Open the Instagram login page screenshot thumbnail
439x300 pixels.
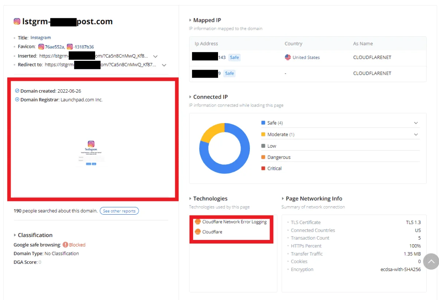pyautogui.click(x=91, y=154)
